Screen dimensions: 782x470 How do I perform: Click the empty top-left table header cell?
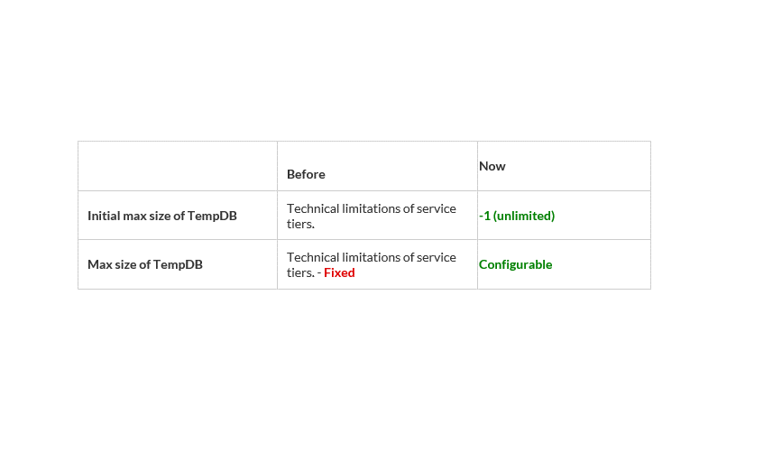coord(178,166)
